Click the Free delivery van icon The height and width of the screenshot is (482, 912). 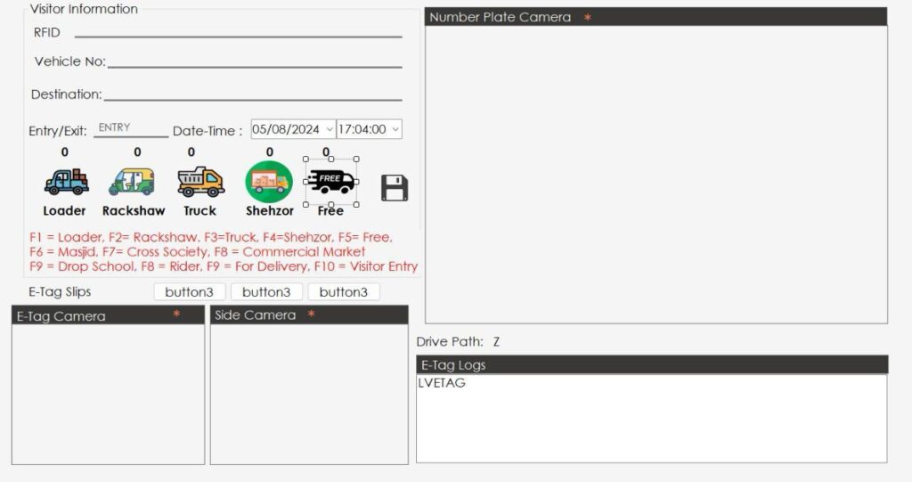pyautogui.click(x=331, y=183)
